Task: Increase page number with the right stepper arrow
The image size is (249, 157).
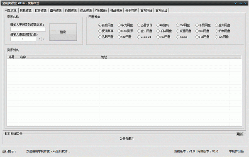Action: (44, 39)
